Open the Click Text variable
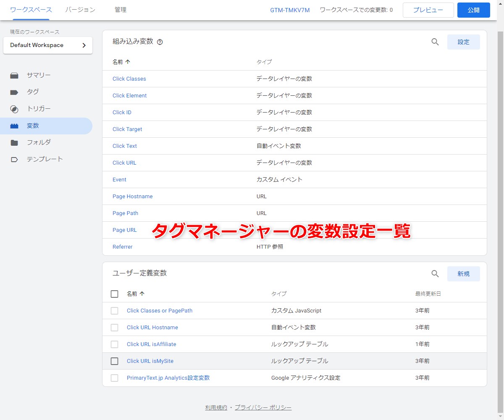Viewport: 504px width, 420px height. click(125, 146)
